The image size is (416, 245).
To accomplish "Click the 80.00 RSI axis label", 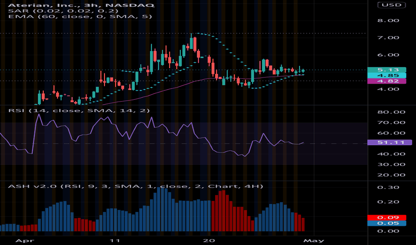I will [391, 112].
